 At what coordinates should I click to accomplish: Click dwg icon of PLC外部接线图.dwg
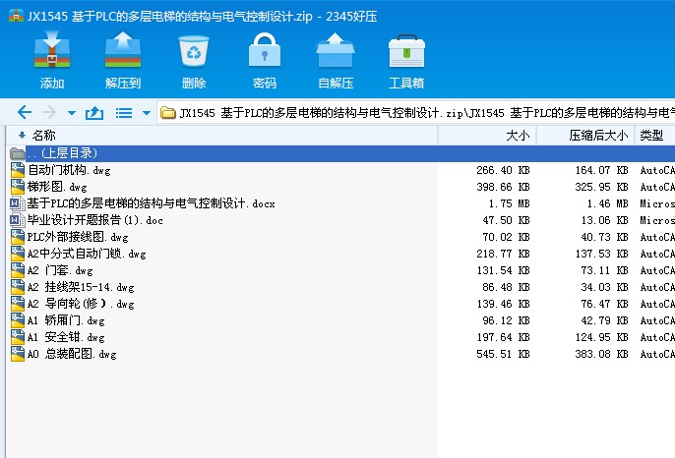(18, 237)
